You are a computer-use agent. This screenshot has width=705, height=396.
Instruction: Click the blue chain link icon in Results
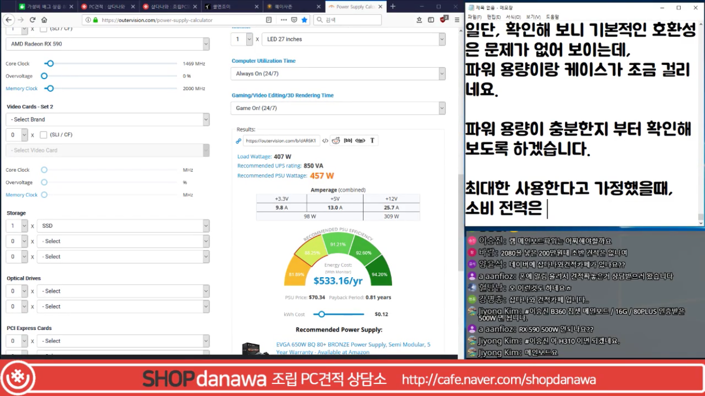point(239,141)
